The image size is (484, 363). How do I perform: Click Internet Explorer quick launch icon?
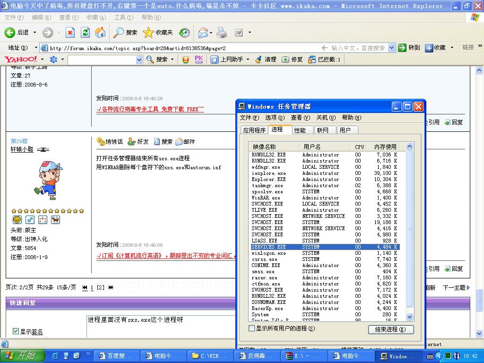coord(55,356)
